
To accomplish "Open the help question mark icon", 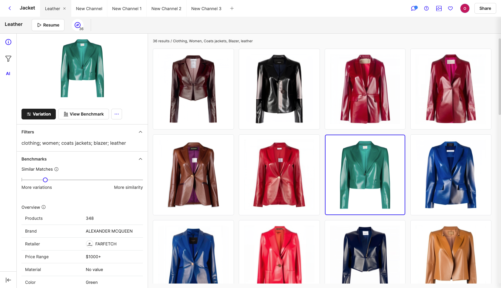I will coord(426,8).
